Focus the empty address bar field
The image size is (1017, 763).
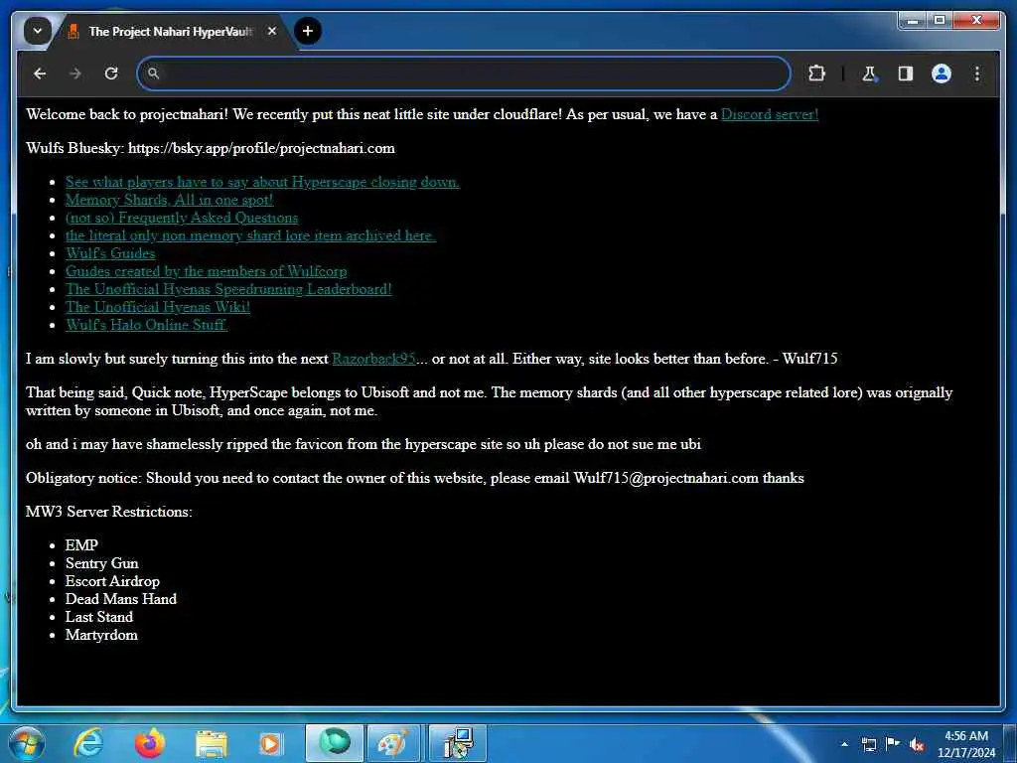point(464,74)
